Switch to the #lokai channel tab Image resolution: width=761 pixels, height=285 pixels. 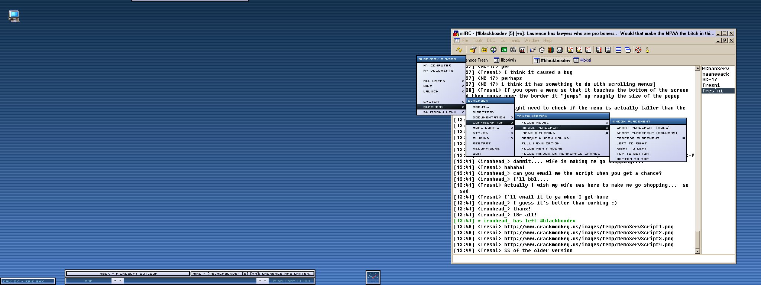582,60
